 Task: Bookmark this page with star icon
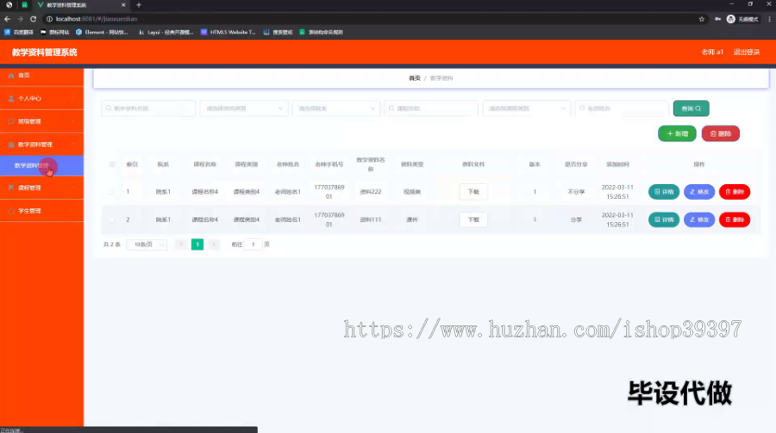(x=701, y=19)
